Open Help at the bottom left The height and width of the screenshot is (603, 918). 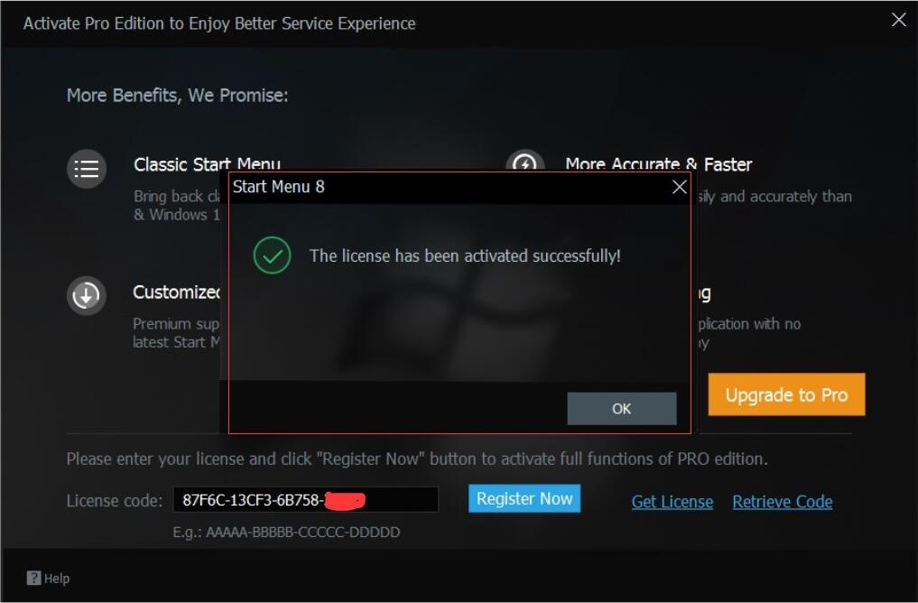48,579
